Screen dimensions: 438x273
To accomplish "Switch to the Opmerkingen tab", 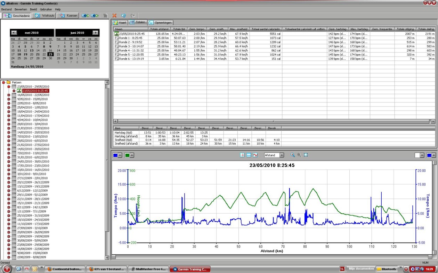I will coord(160,22).
